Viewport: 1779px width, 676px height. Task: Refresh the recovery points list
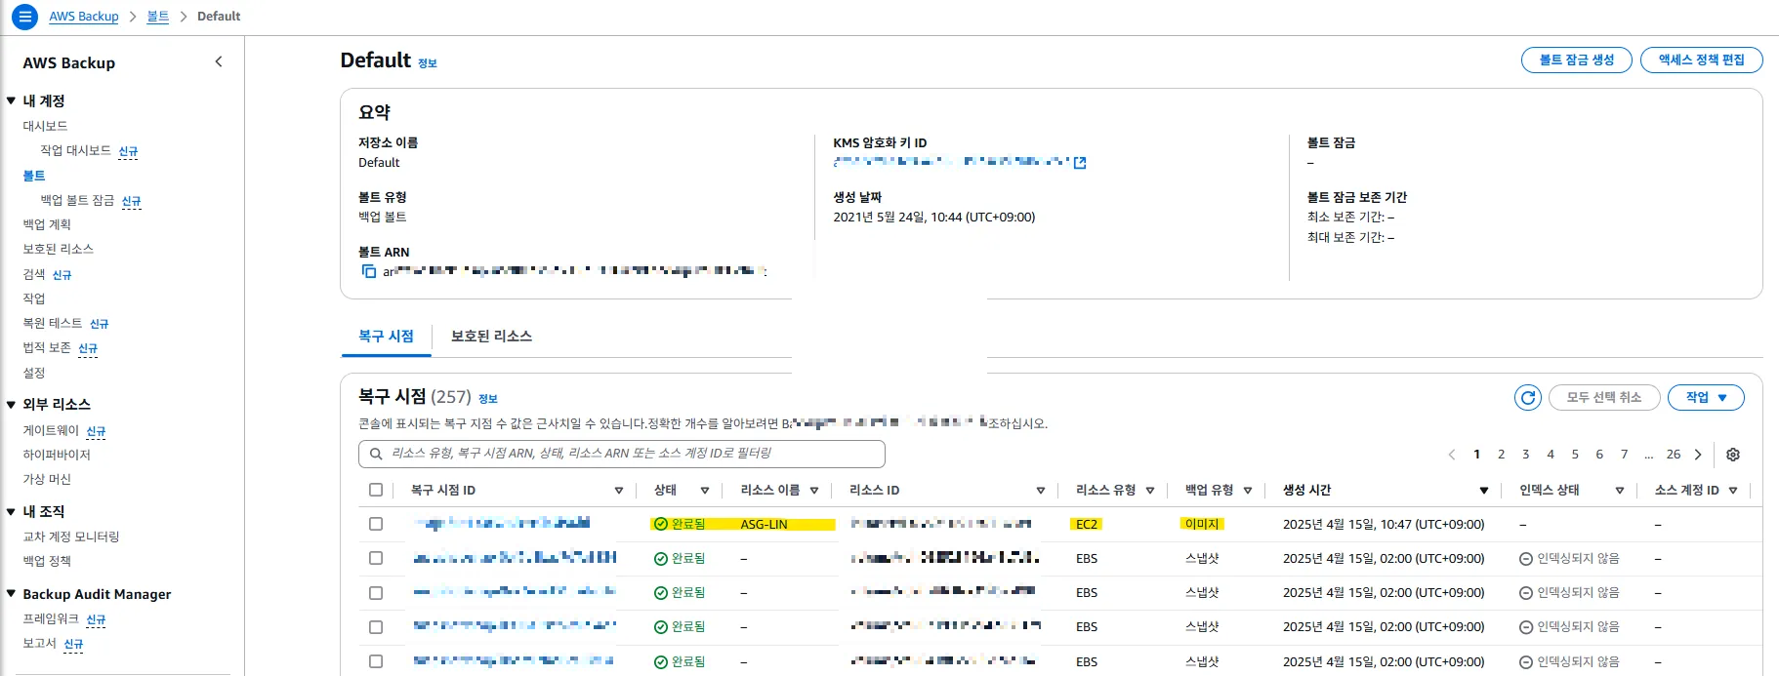[1528, 397]
